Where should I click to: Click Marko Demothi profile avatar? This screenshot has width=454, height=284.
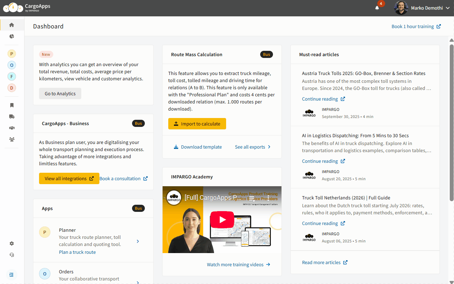point(401,8)
